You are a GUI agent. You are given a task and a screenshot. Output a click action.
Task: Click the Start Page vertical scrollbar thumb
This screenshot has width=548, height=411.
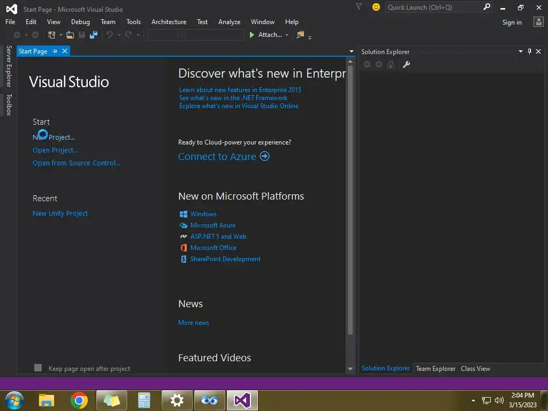[x=350, y=201]
